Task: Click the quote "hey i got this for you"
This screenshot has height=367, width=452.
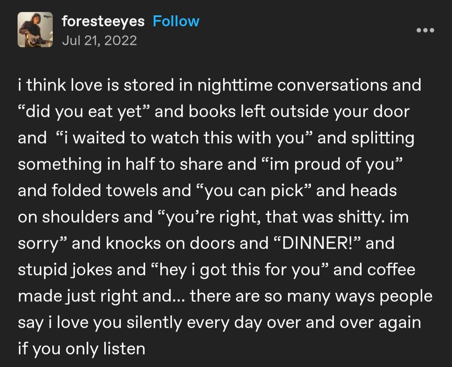Action: coord(240,270)
